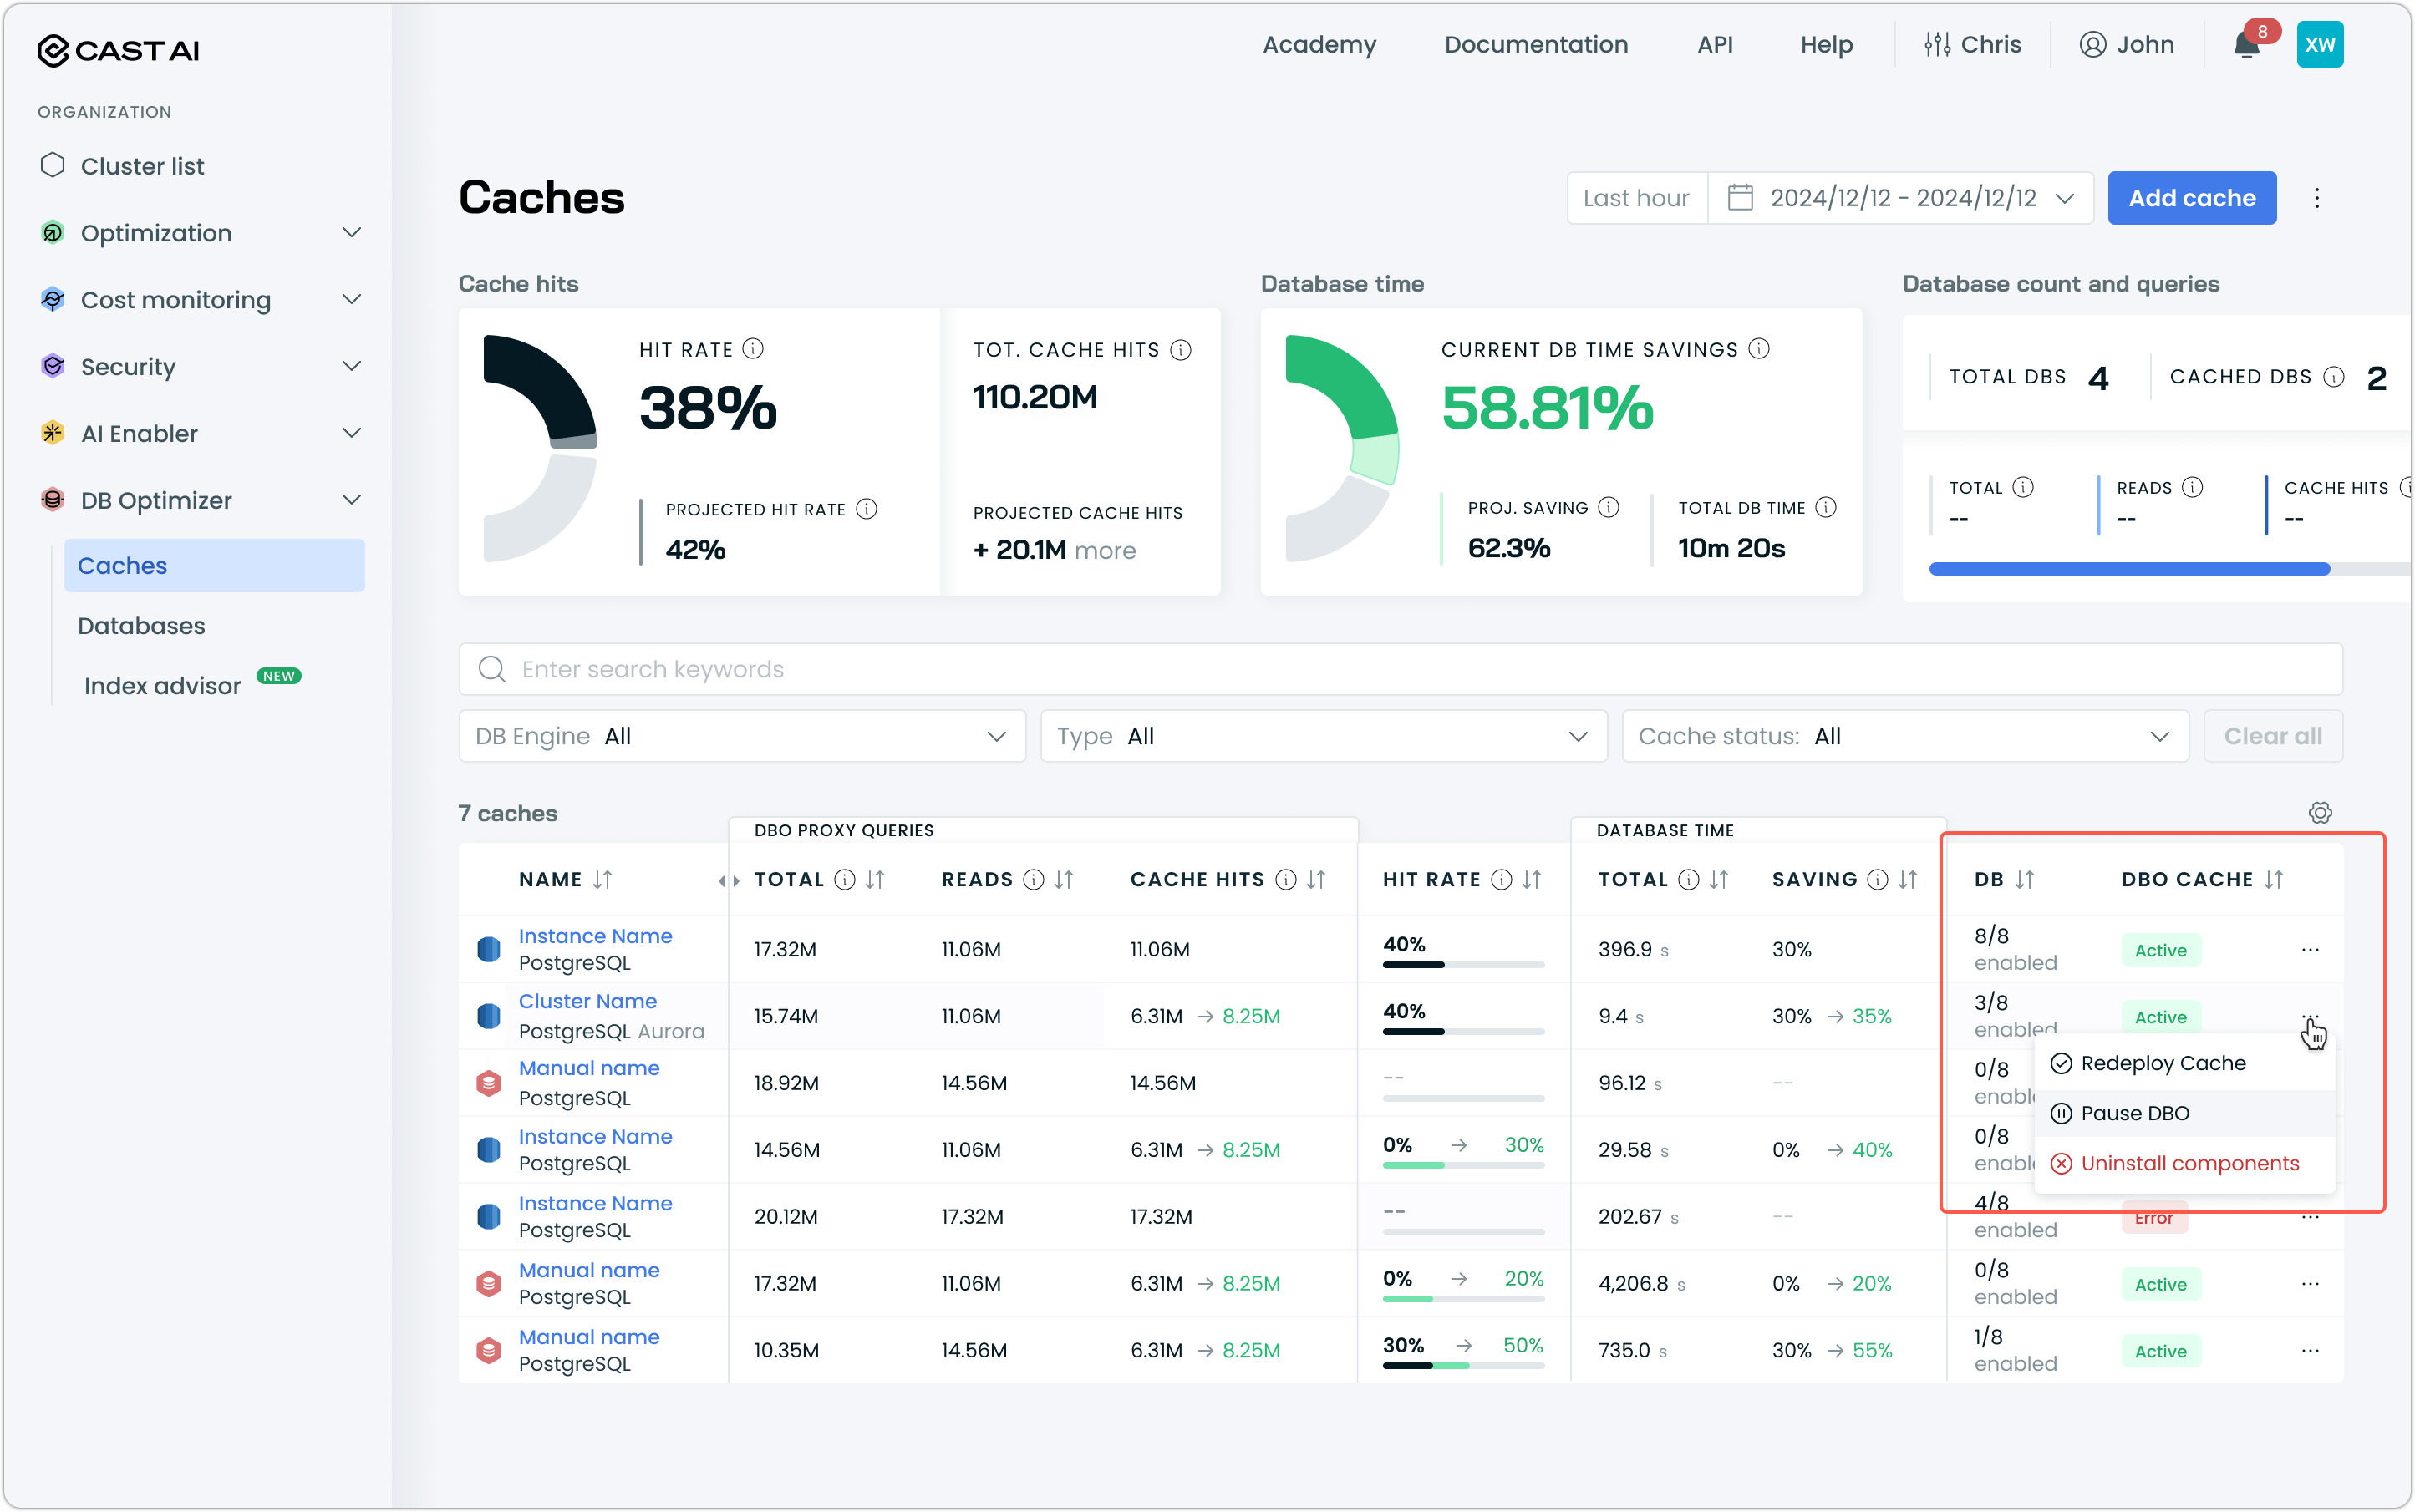
Task: Click the Current DB Time Savings info icon
Action: tap(1759, 349)
